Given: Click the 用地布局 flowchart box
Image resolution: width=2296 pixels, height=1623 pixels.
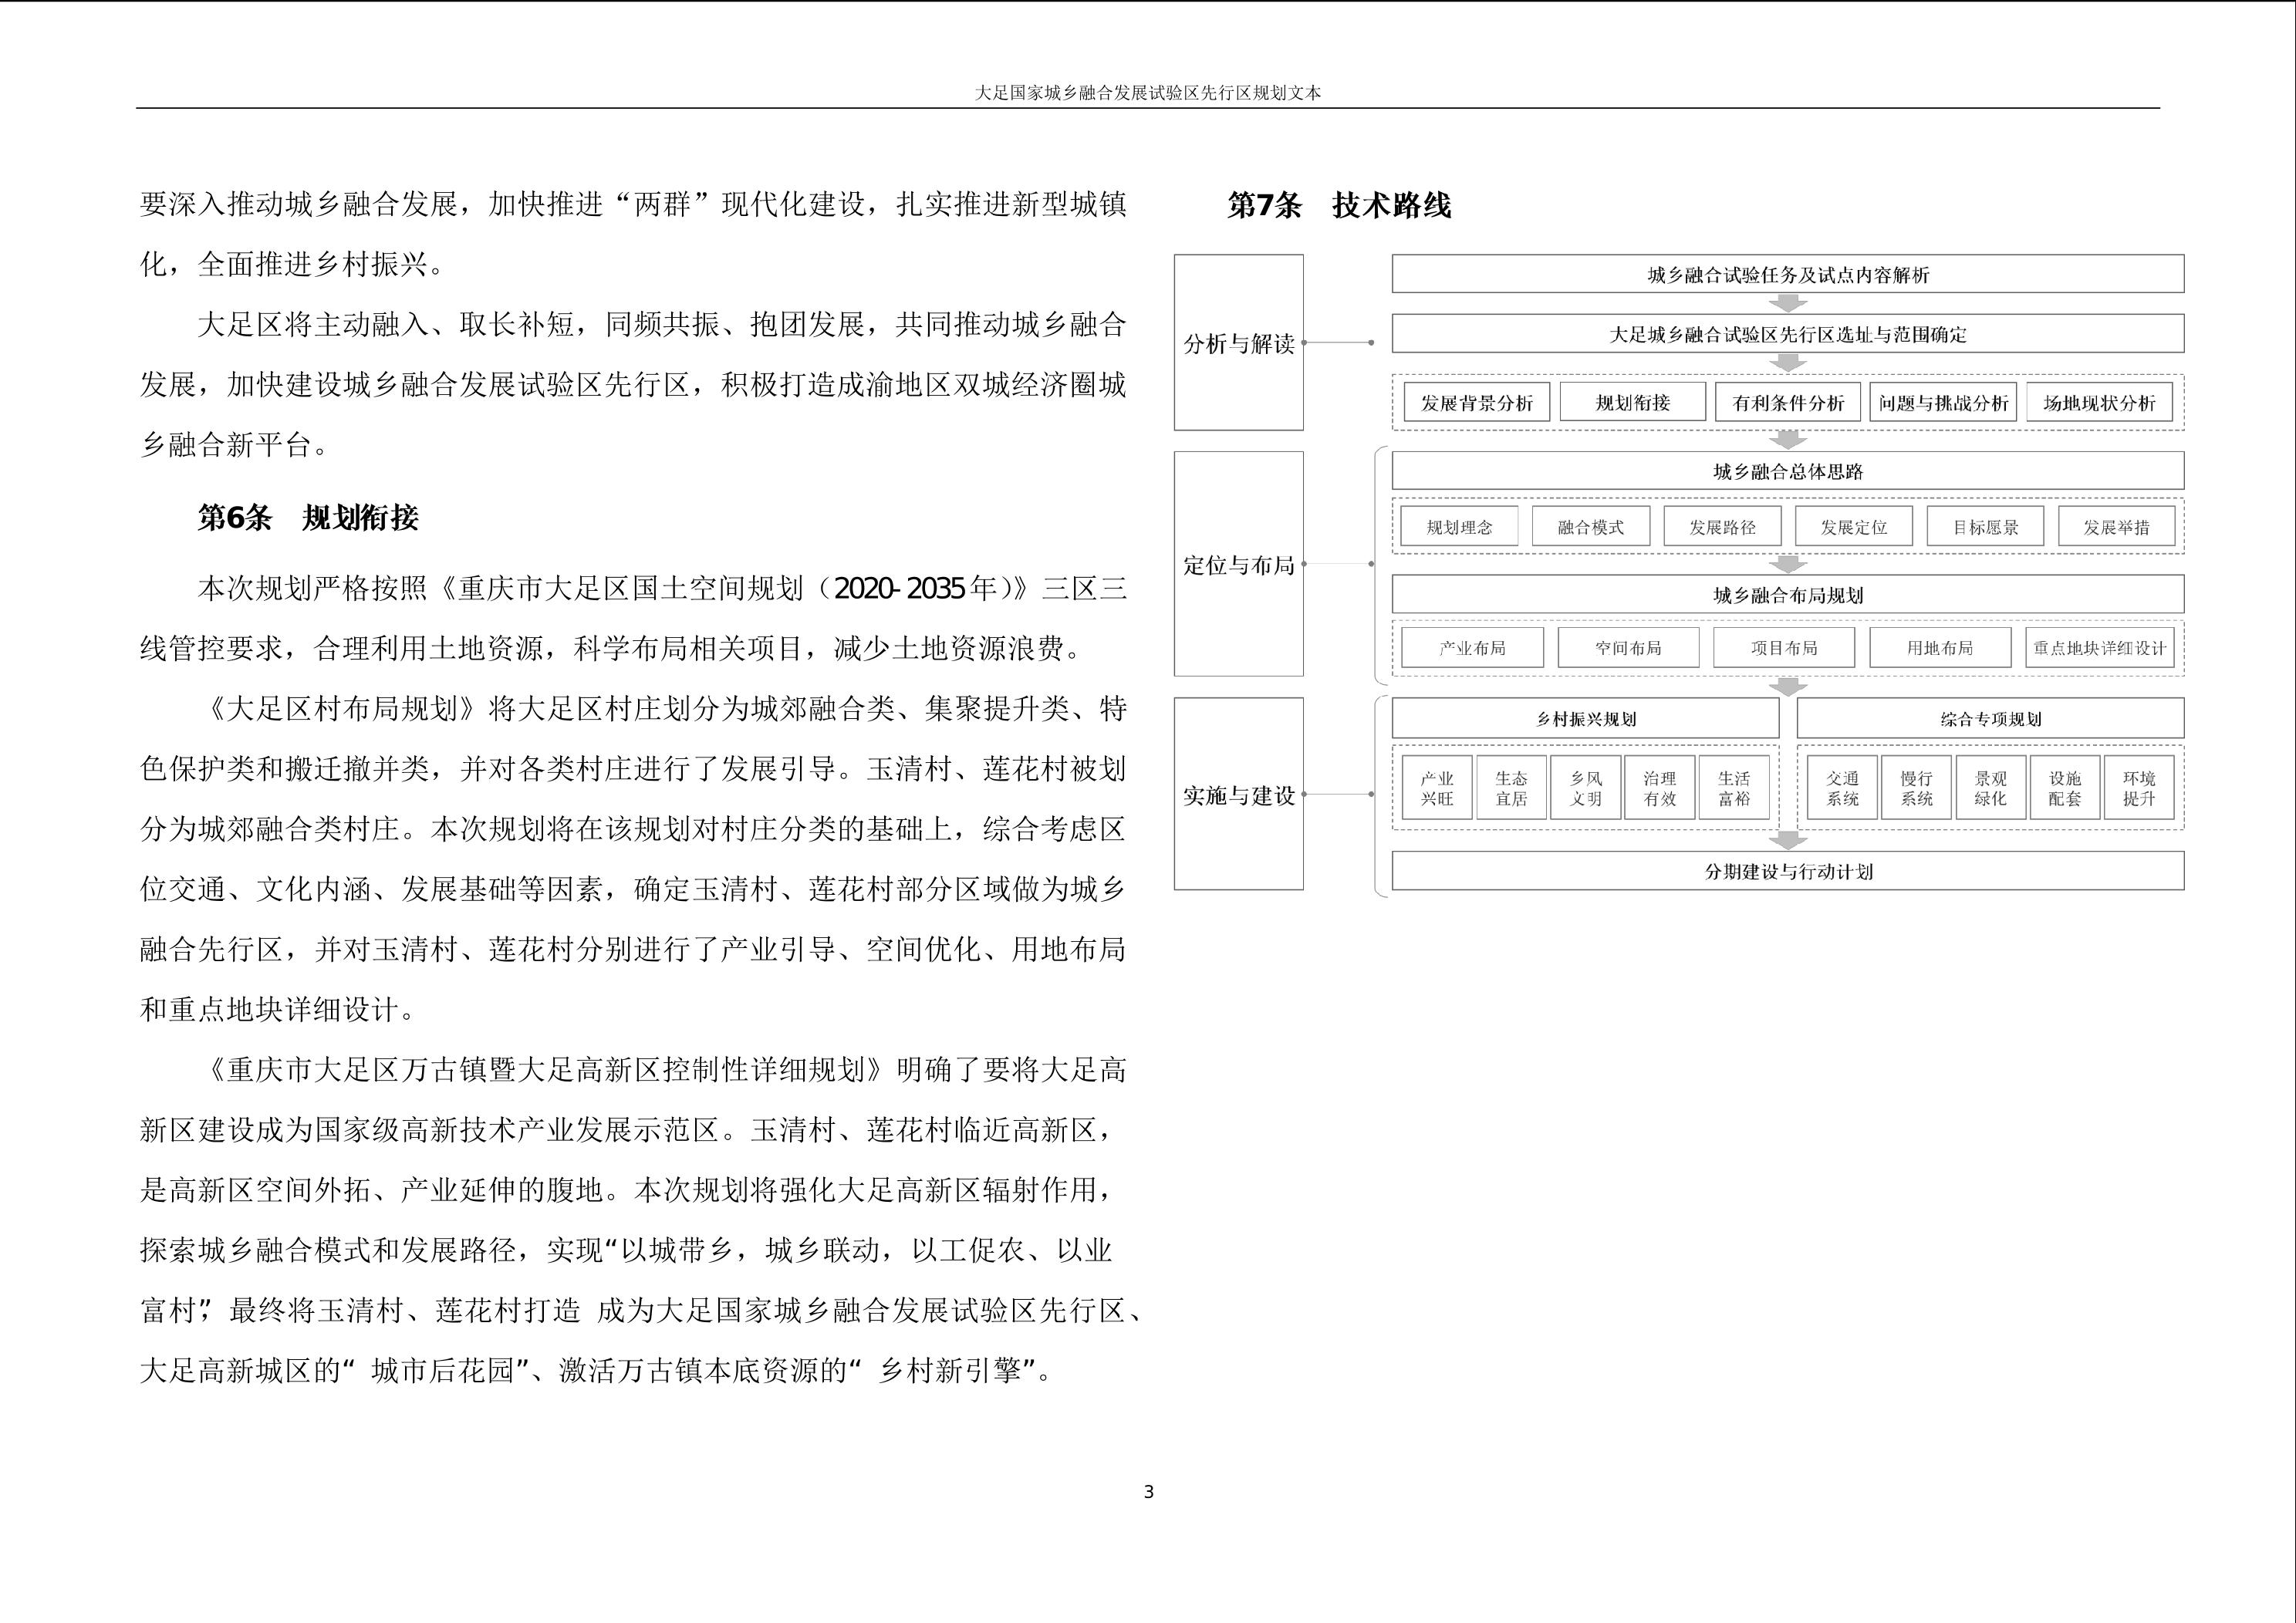Looking at the screenshot, I should (1940, 647).
